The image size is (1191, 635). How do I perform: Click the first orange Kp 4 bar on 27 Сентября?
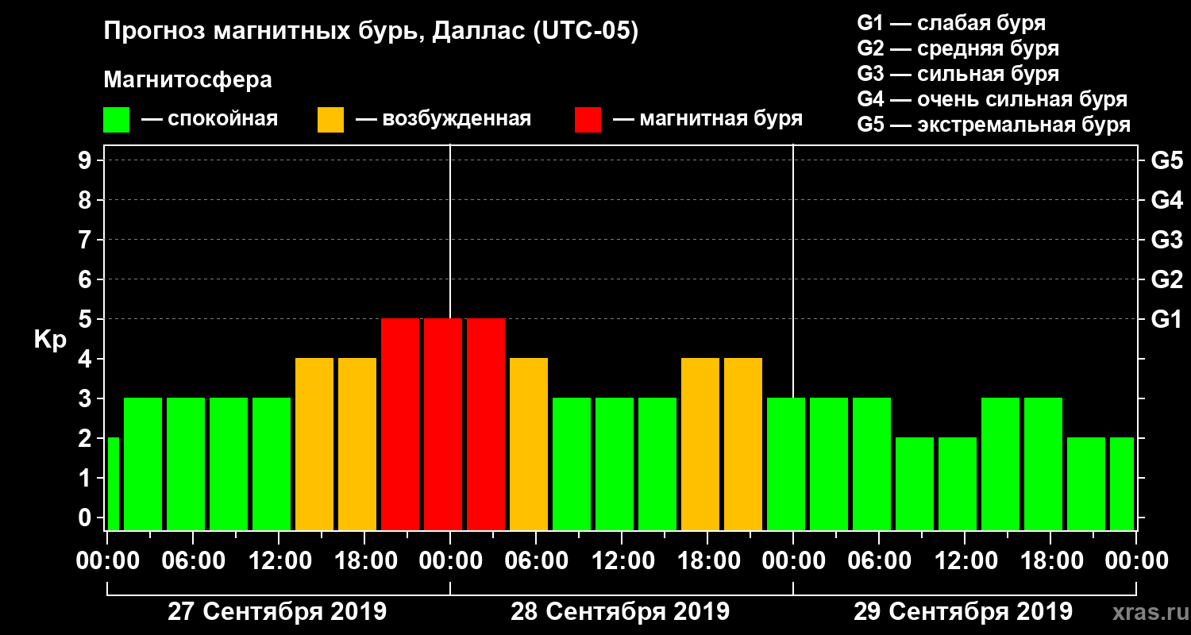click(314, 444)
